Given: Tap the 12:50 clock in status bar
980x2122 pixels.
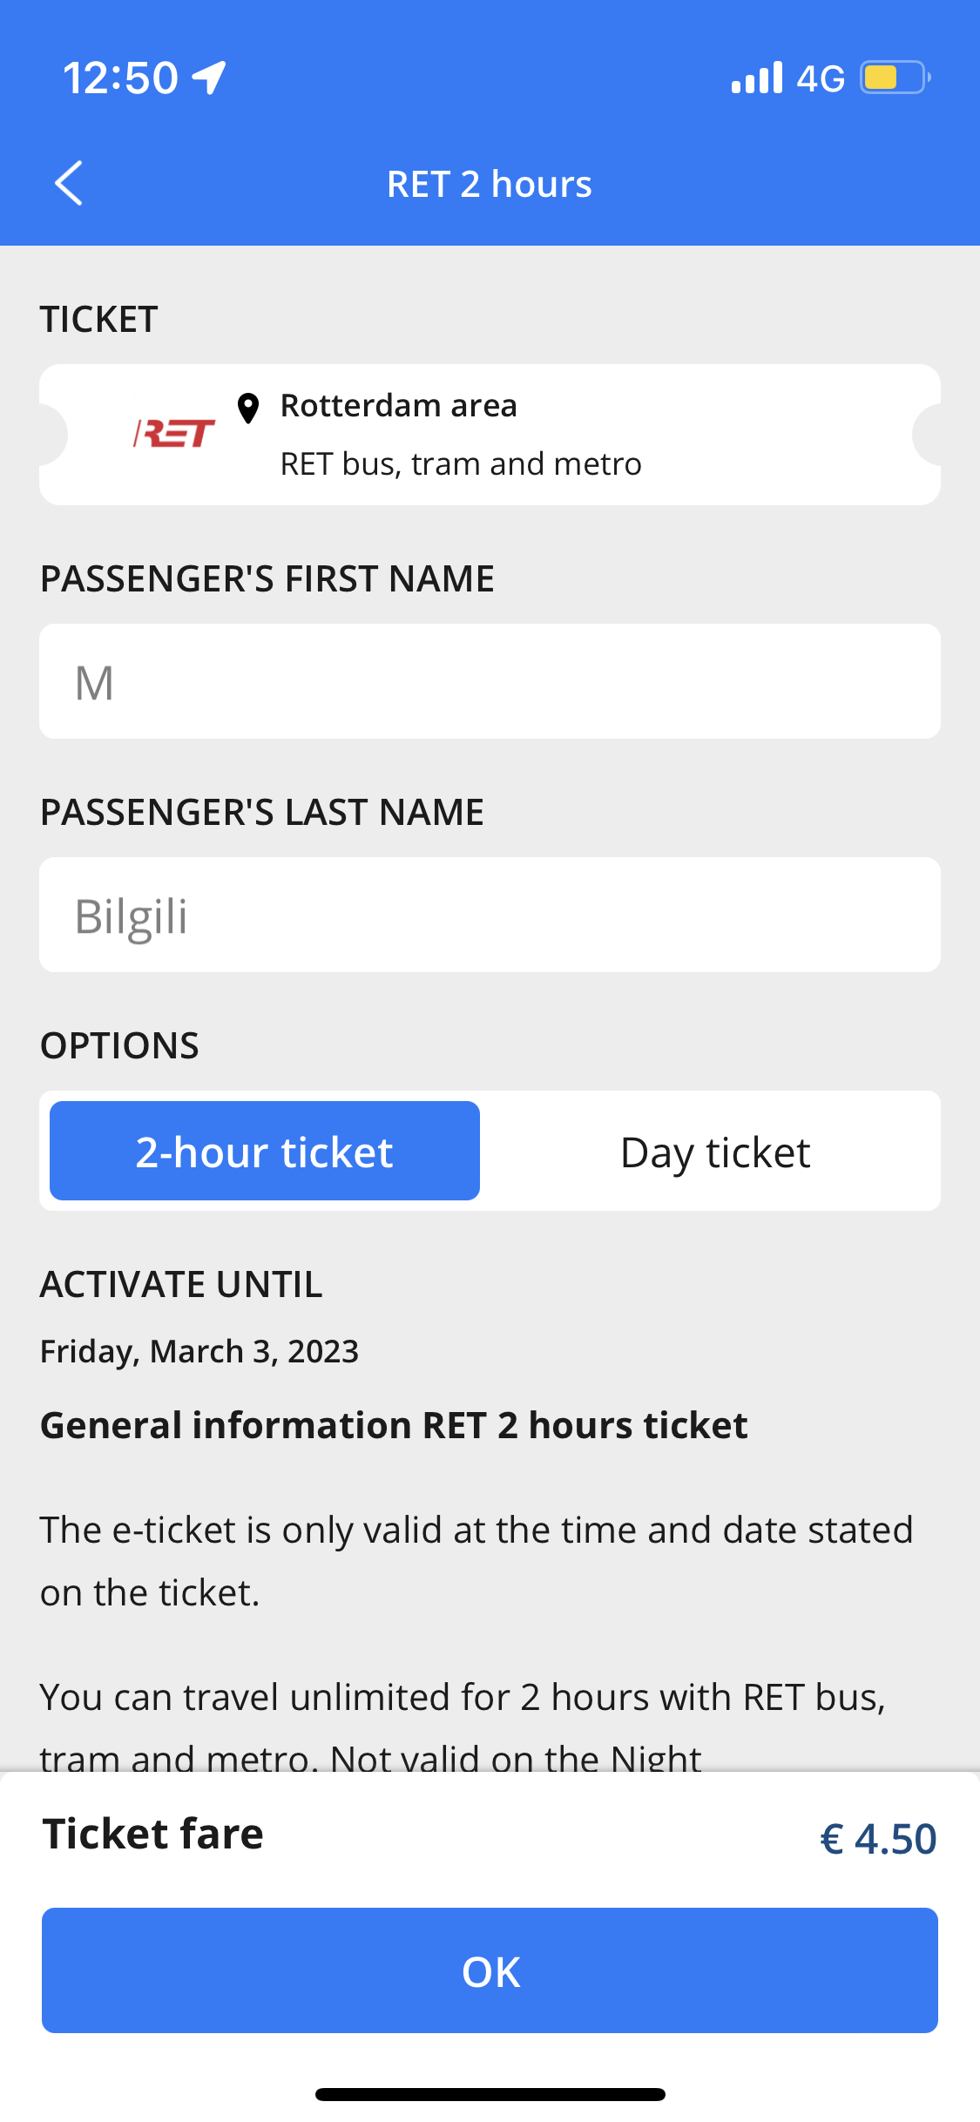Looking at the screenshot, I should pos(120,78).
